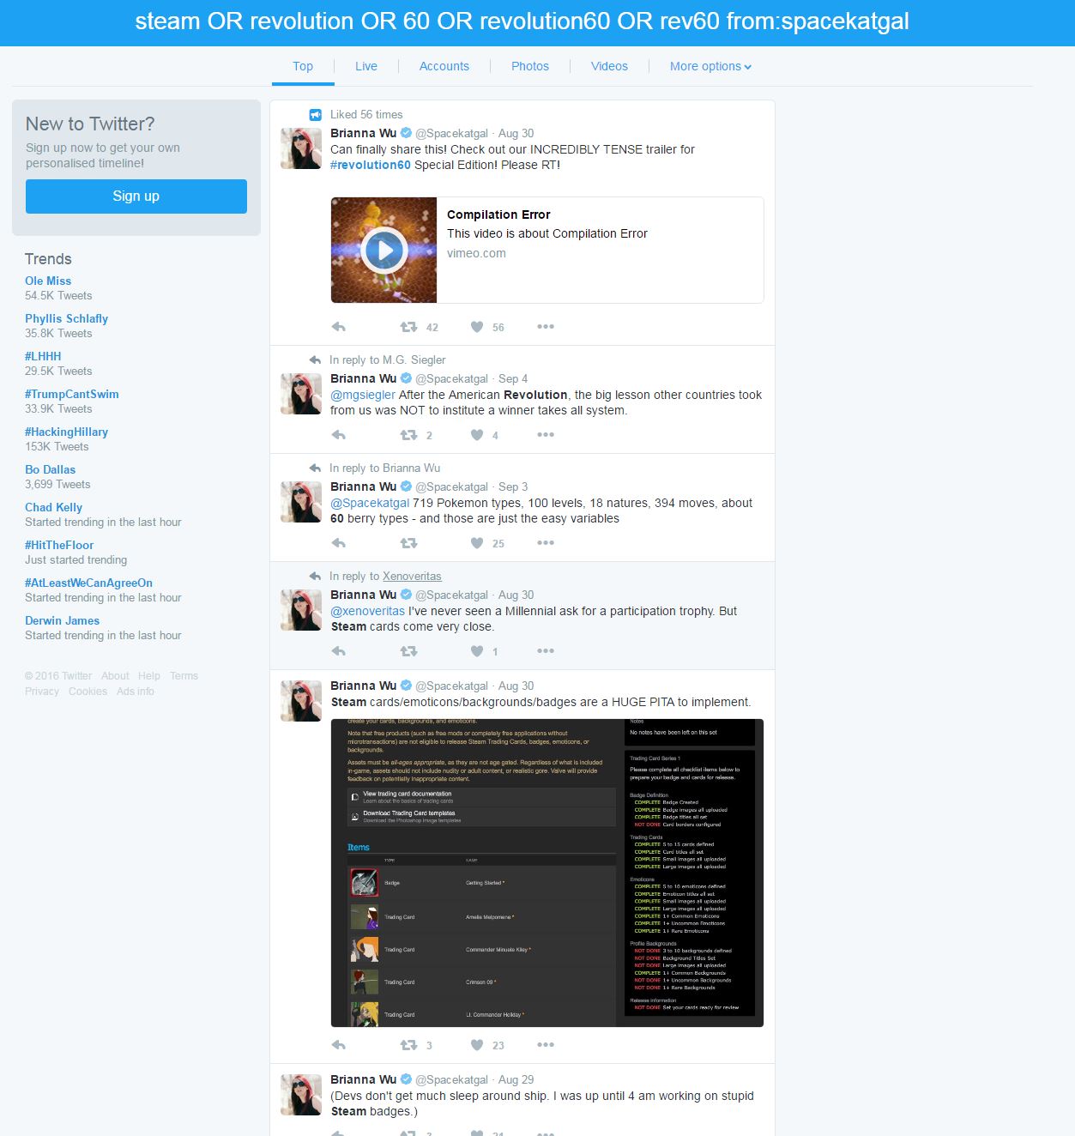The image size is (1075, 1136).
Task: Open the @mgsiegler mention link
Action: tap(363, 395)
